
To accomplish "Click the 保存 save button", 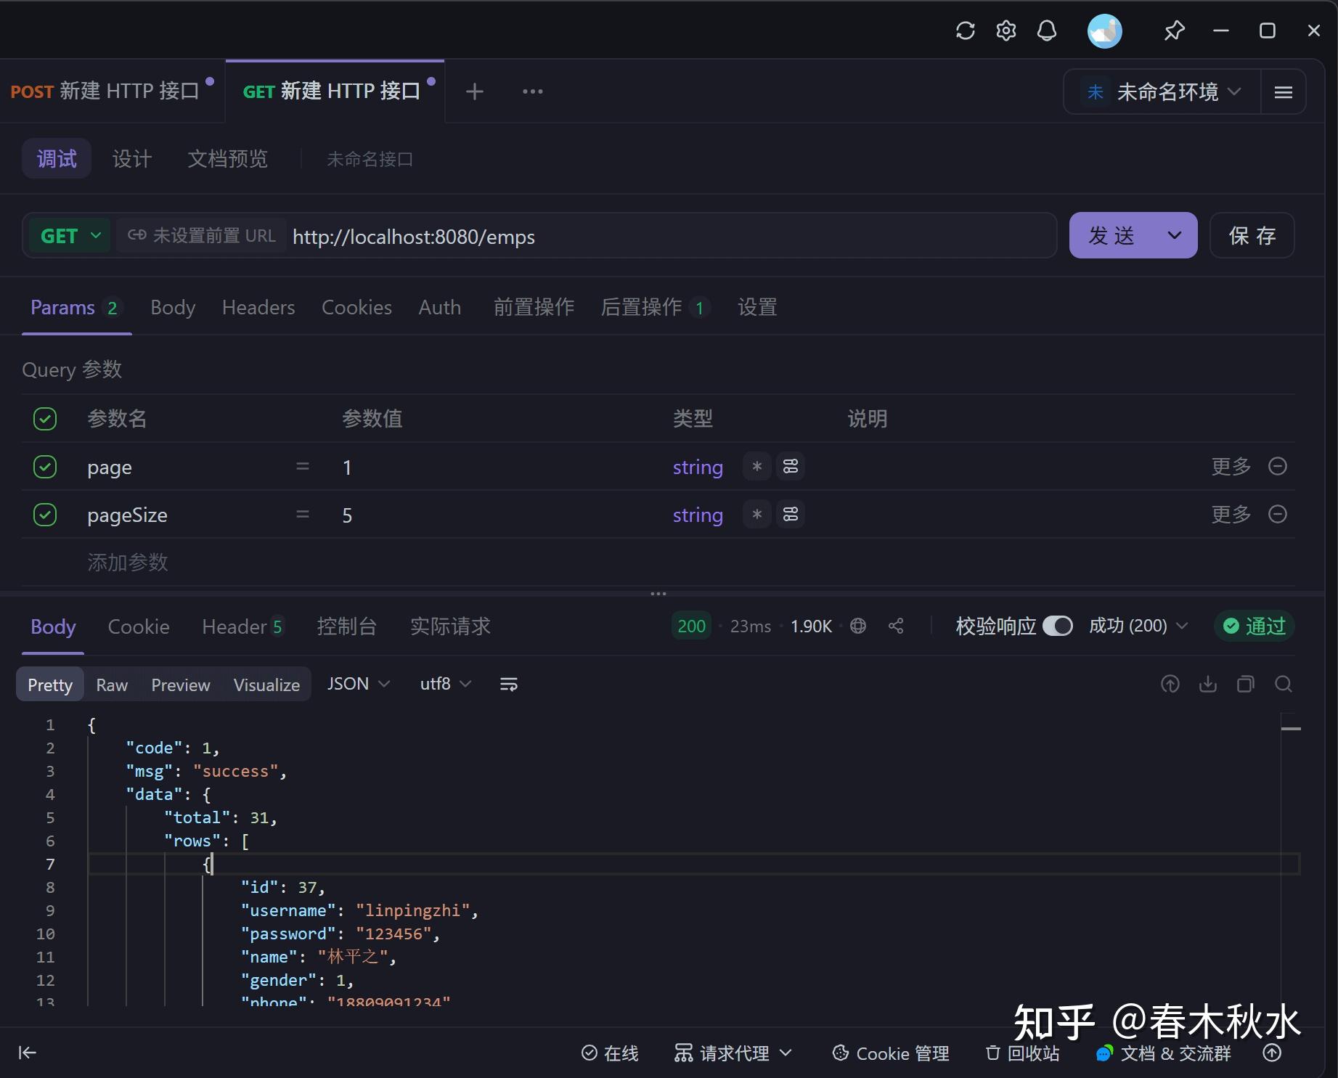I will (1252, 235).
